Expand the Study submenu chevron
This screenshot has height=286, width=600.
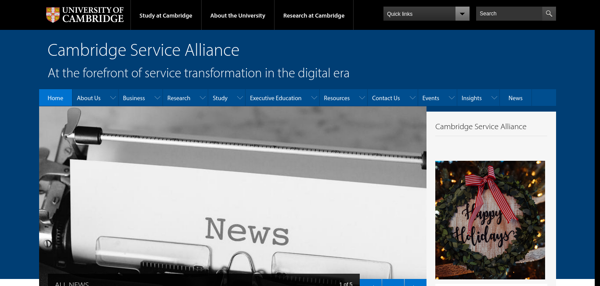coord(239,98)
